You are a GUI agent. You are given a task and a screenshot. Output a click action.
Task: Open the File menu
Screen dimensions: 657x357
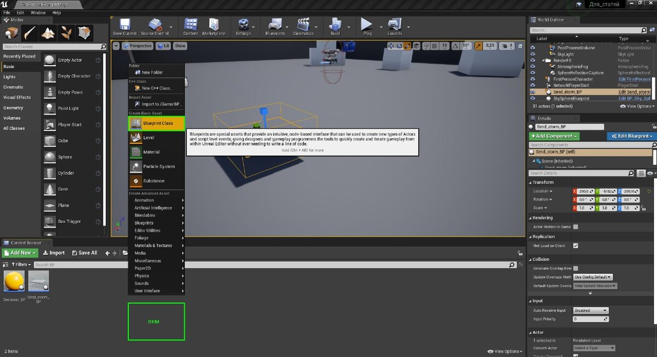click(x=7, y=12)
